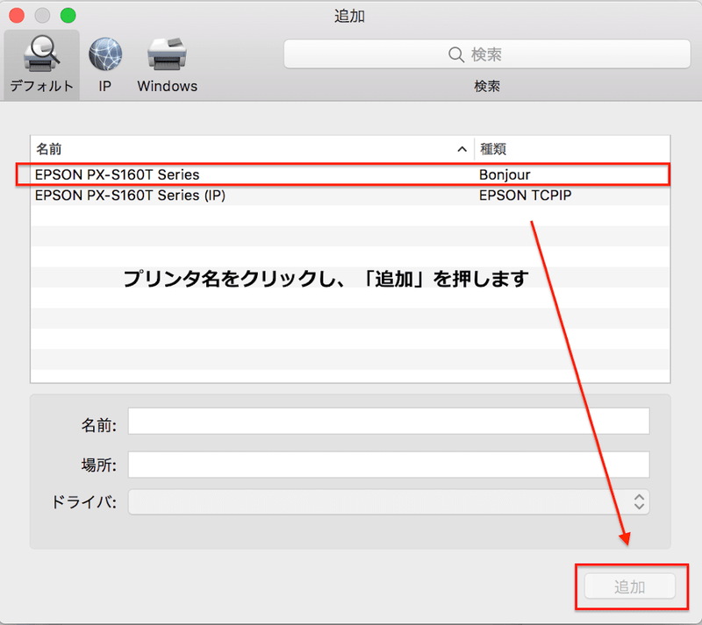The image size is (702, 625).
Task: Toggle sort arrow in 名前 column header
Action: coord(462,150)
